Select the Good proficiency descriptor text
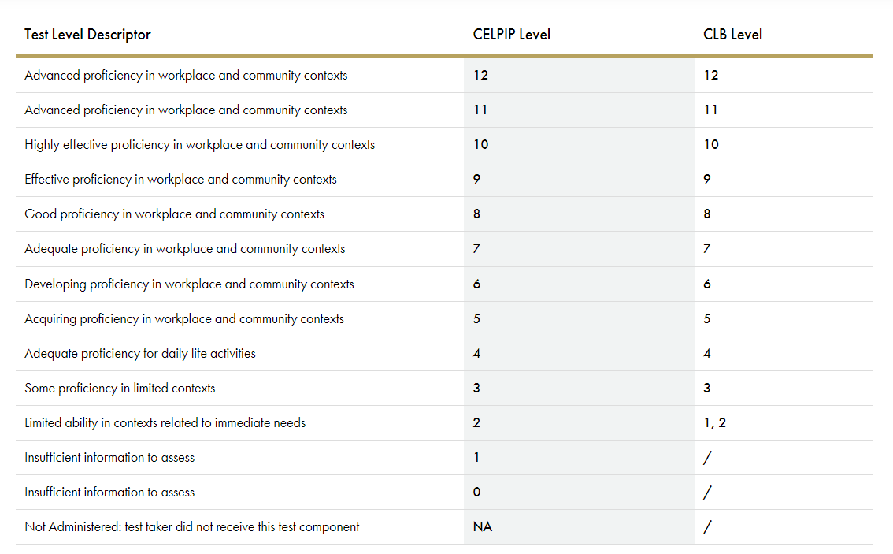Image resolution: width=893 pixels, height=554 pixels. [174, 214]
